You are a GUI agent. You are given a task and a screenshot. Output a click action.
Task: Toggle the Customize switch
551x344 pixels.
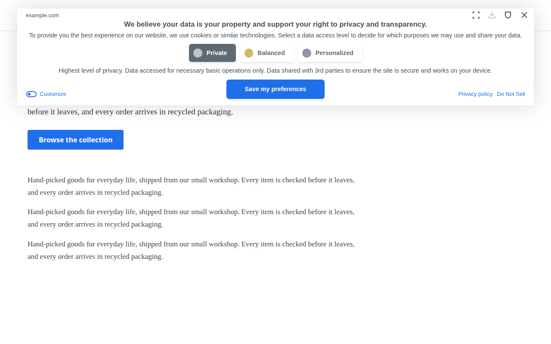tap(31, 94)
